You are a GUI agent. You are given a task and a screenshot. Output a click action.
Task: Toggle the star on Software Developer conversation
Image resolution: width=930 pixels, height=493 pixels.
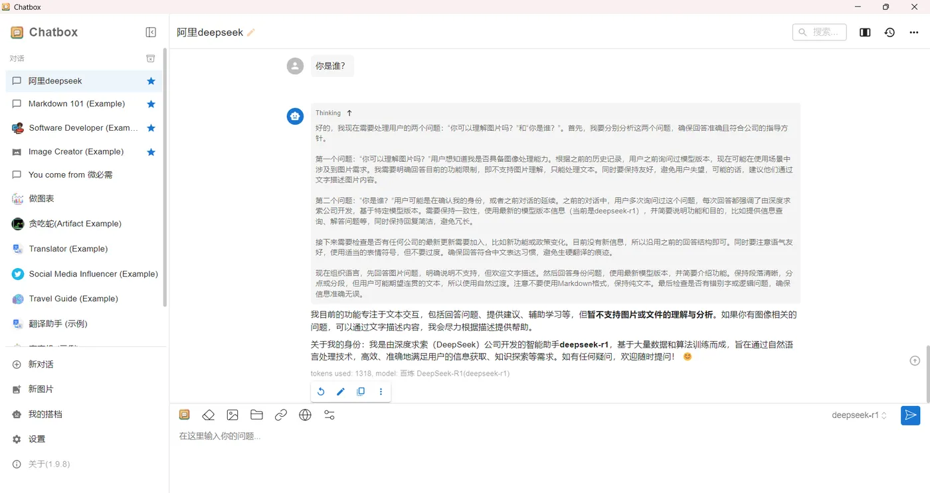click(x=151, y=128)
